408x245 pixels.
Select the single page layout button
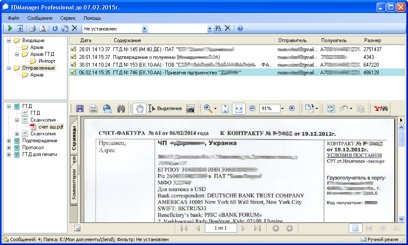point(355,228)
